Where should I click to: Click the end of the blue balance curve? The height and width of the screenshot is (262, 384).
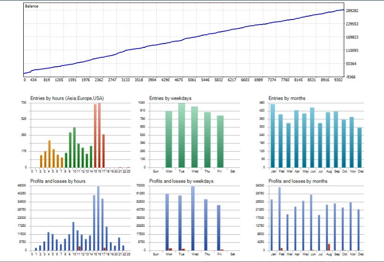[x=344, y=10]
